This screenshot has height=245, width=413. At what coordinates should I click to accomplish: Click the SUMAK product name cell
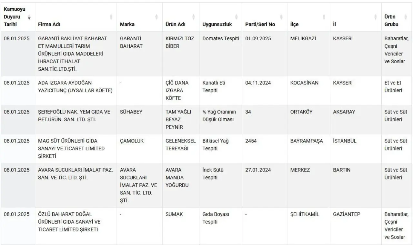coord(180,226)
